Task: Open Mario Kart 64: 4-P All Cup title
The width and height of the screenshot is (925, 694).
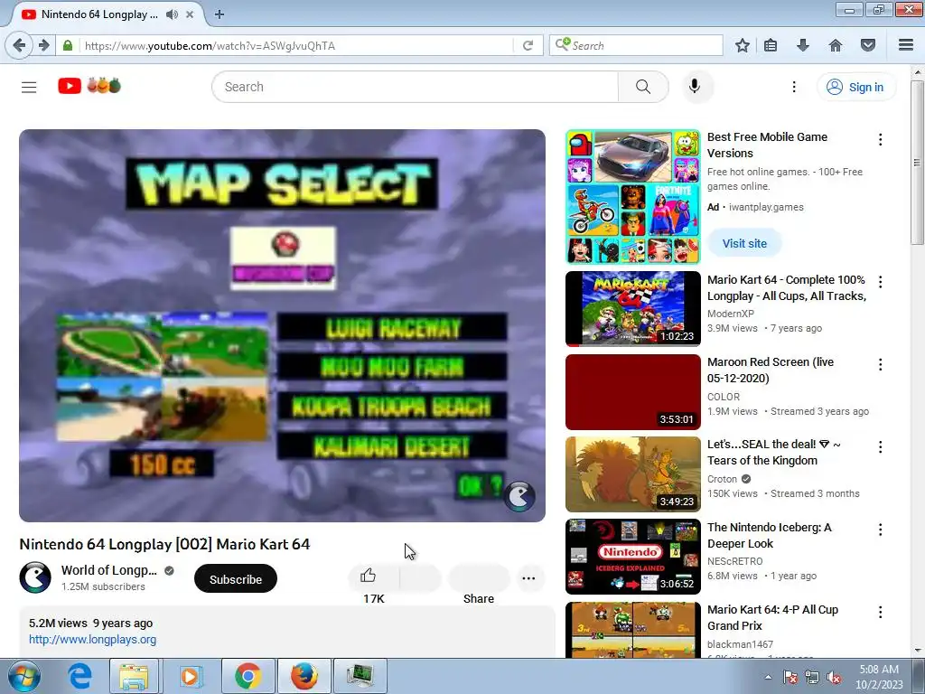Action: [x=772, y=617]
